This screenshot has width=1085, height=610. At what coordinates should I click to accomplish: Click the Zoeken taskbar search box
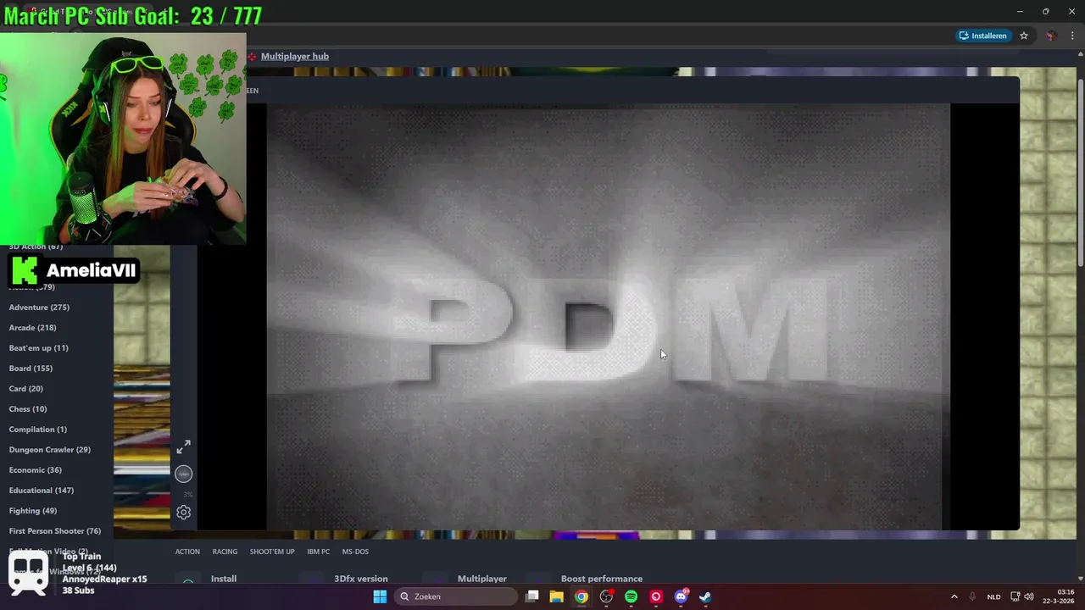pos(456,596)
